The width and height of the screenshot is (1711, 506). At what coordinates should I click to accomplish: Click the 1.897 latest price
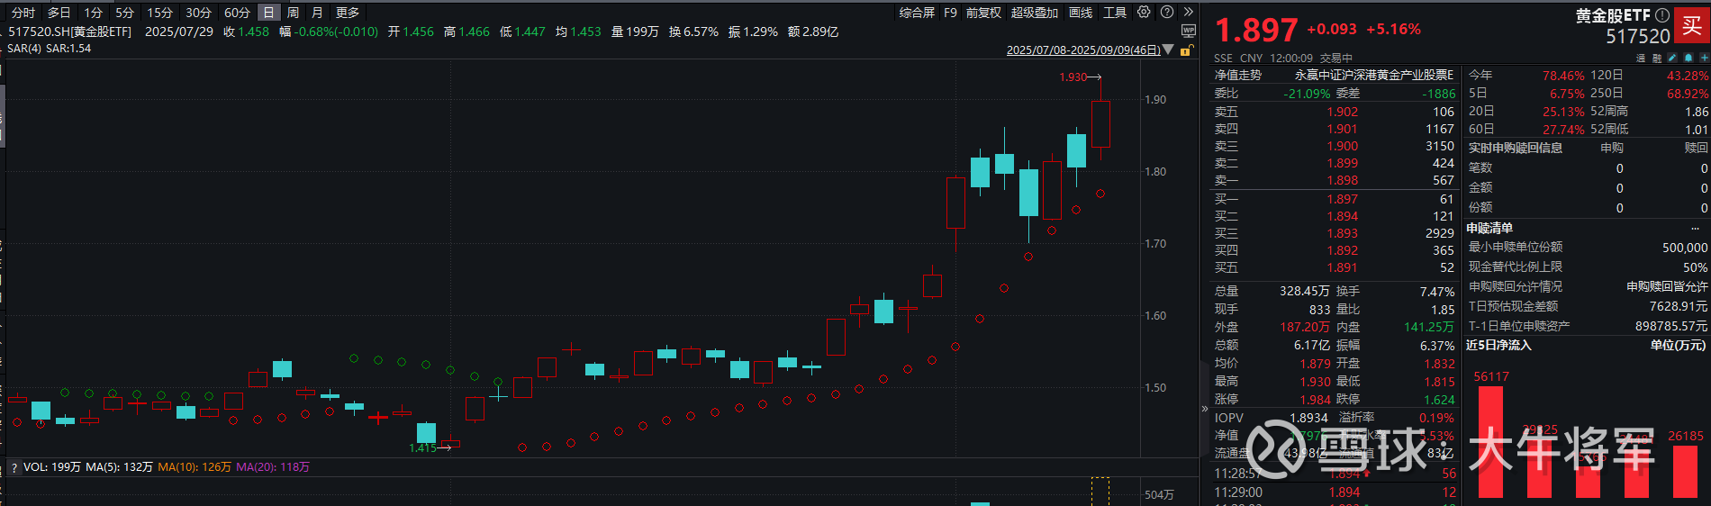pos(1256,30)
